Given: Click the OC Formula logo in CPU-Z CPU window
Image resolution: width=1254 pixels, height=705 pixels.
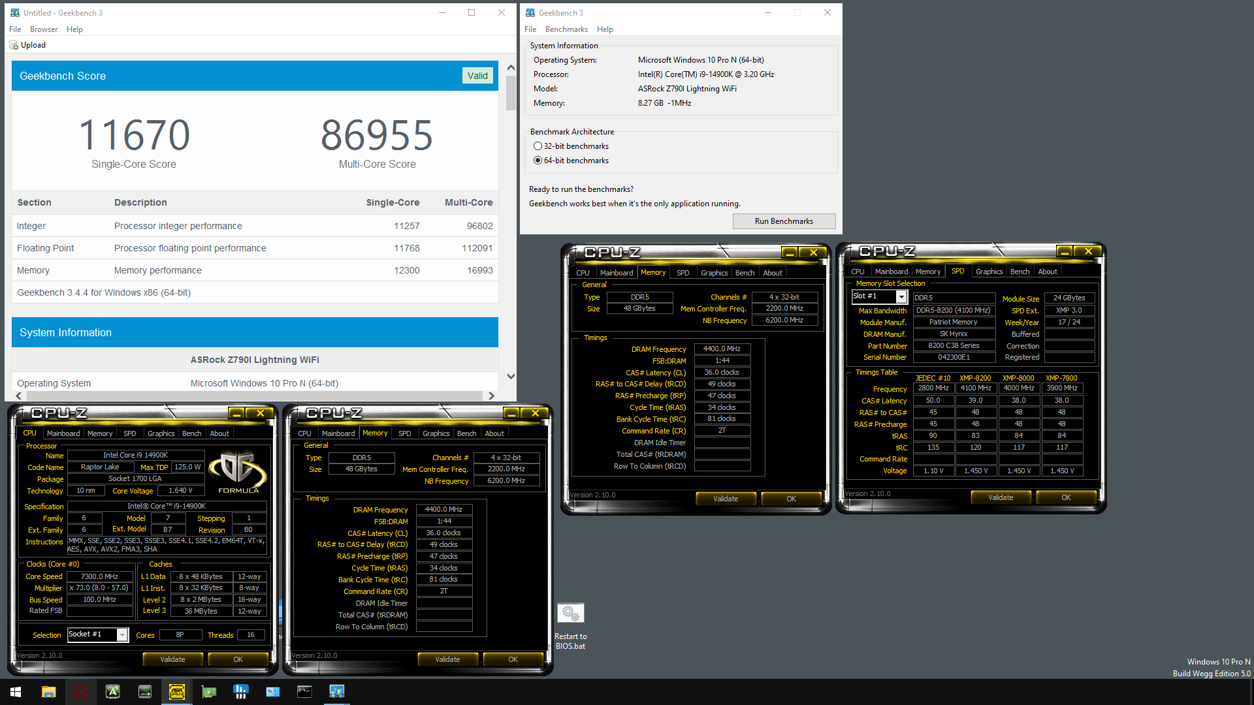Looking at the screenshot, I should 238,471.
